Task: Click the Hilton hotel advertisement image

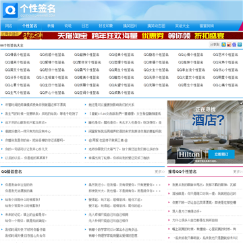Action: (x=205, y=132)
